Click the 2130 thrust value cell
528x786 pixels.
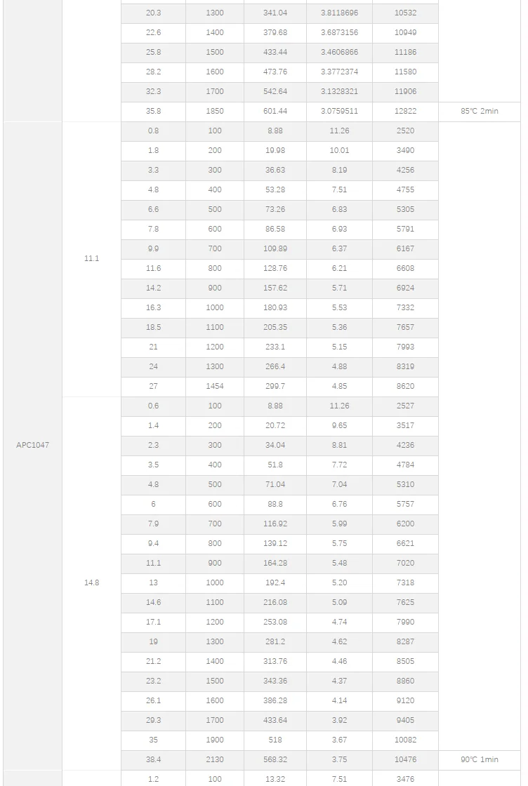click(215, 759)
